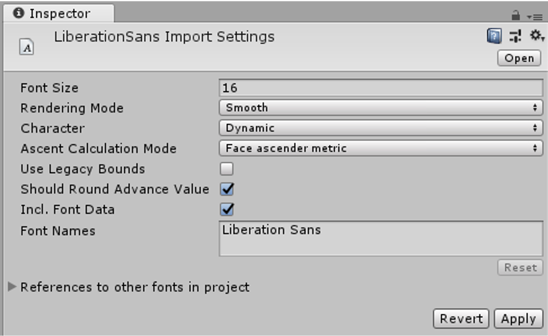Click the Font Names text area
Image resolution: width=548 pixels, height=336 pixels.
point(381,239)
